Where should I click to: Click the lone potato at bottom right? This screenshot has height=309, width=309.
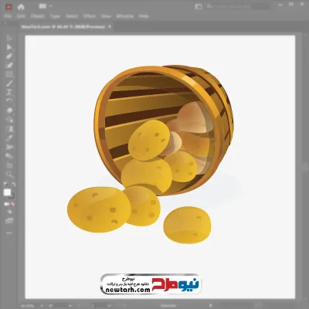tap(187, 225)
